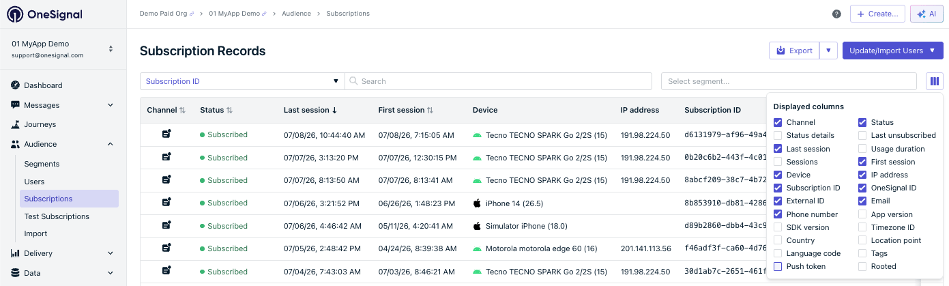Open the column selector icon
The width and height of the screenshot is (949, 286).
point(935,81)
